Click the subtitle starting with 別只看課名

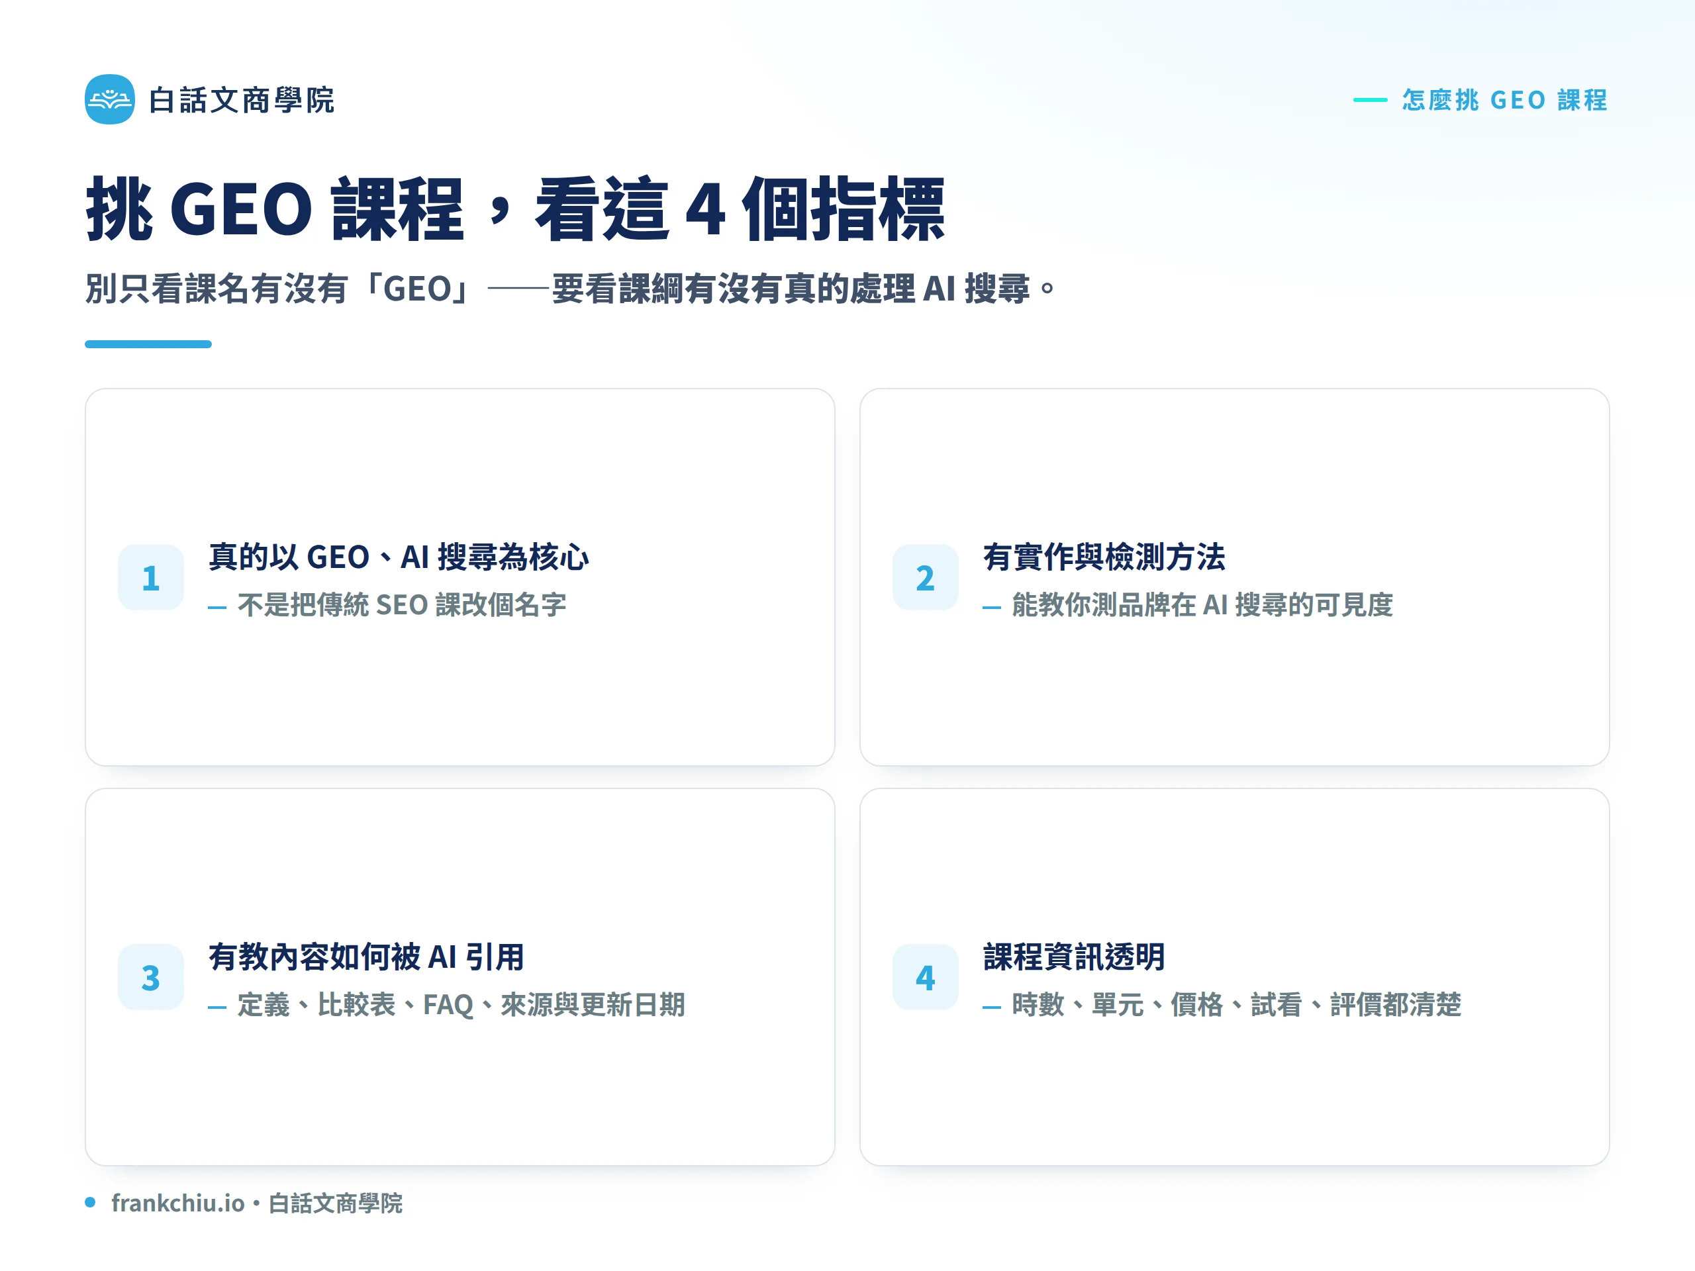[571, 289]
